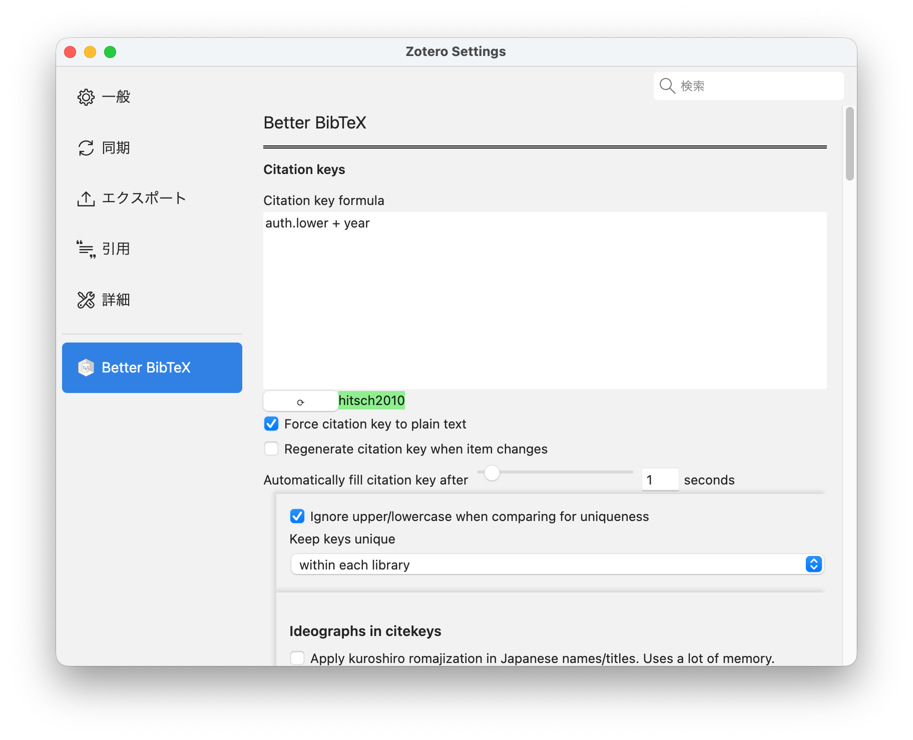Toggle Ignore upper/lowercase uniqueness checkbox

click(297, 516)
